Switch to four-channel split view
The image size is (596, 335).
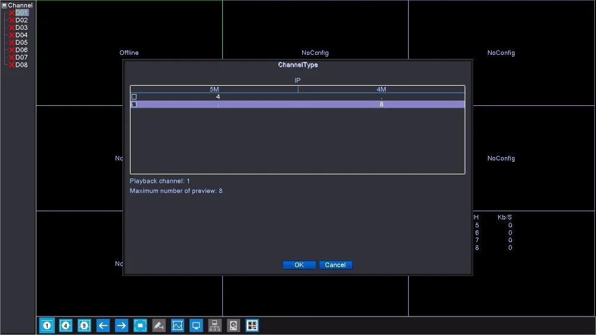[66, 325]
